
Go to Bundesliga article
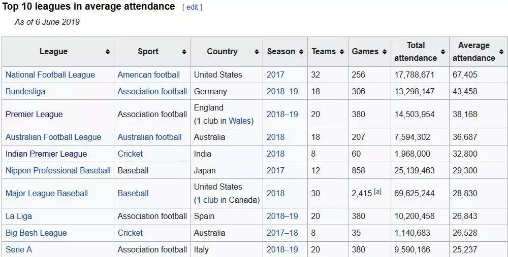pyautogui.click(x=25, y=91)
